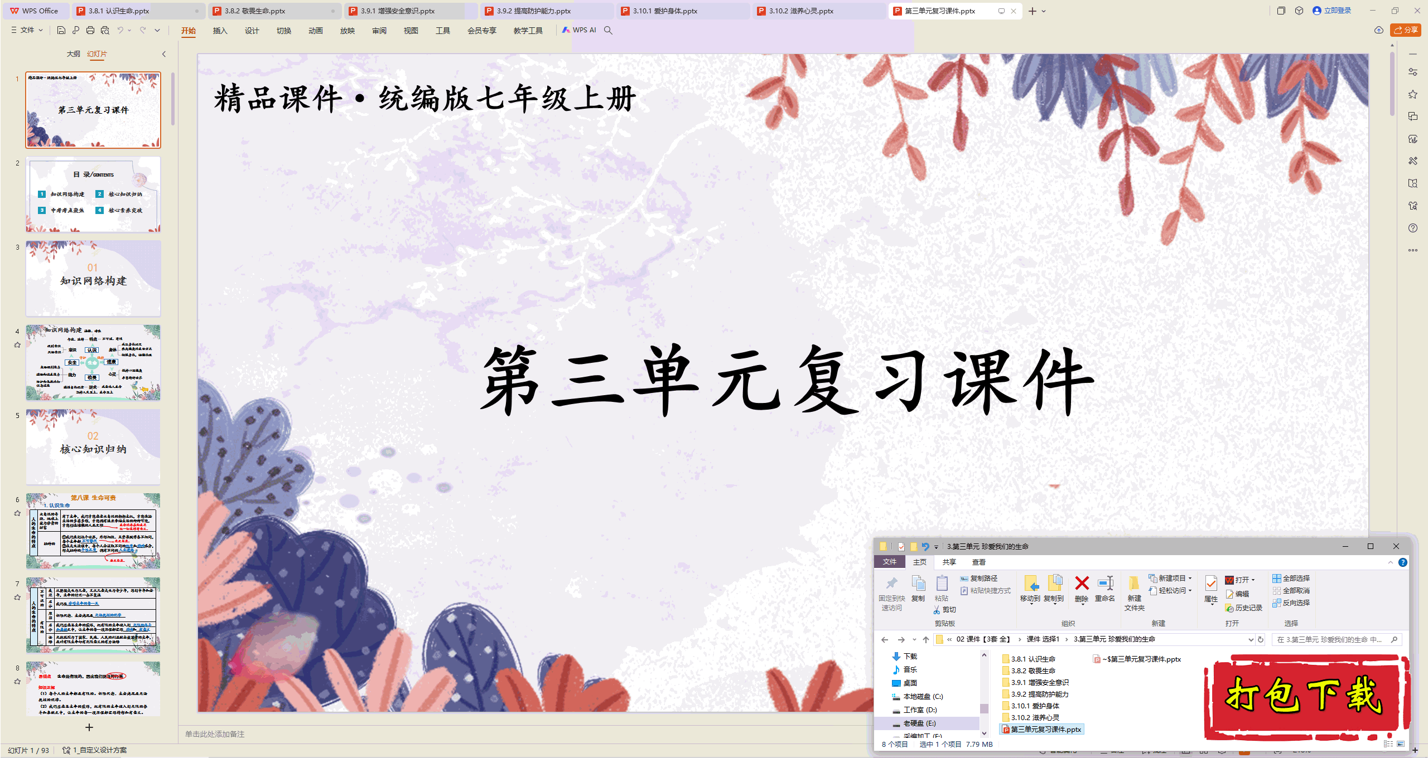This screenshot has width=1428, height=758.
Task: Click 反向选择 in Explorer ribbon
Action: 1291,603
